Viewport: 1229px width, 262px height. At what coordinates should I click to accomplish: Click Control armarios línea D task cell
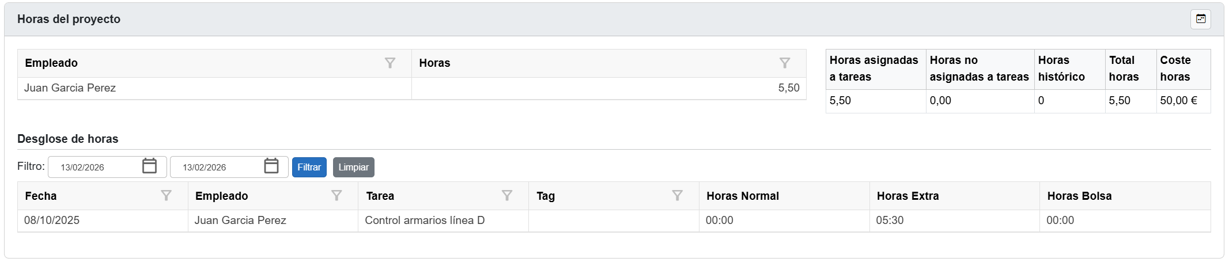425,221
